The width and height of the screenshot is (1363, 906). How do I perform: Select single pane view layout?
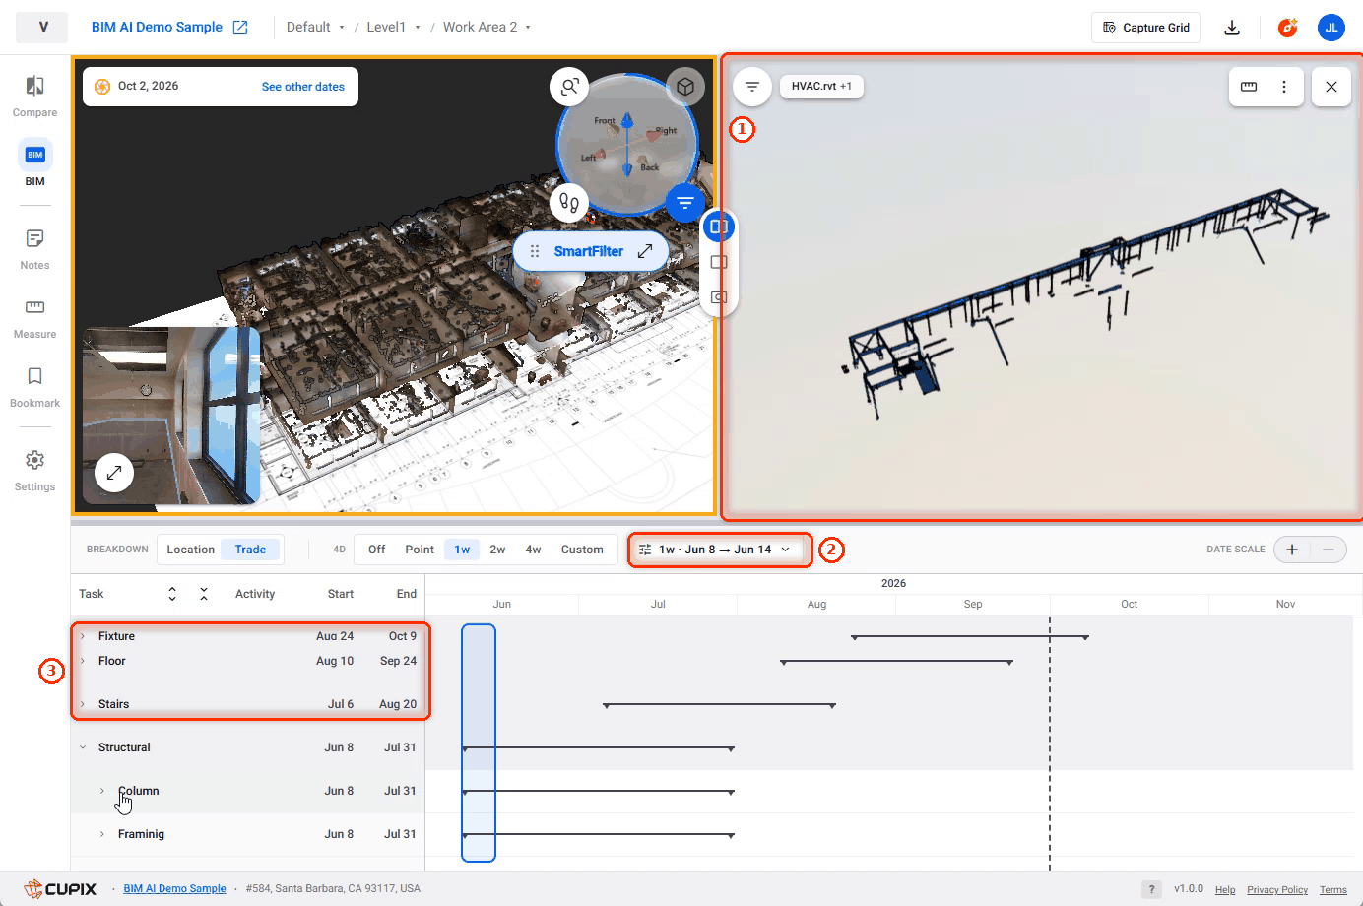click(719, 262)
